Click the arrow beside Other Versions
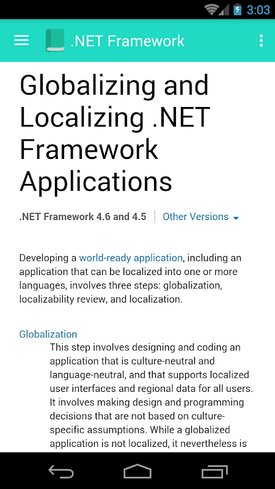 pyautogui.click(x=236, y=218)
